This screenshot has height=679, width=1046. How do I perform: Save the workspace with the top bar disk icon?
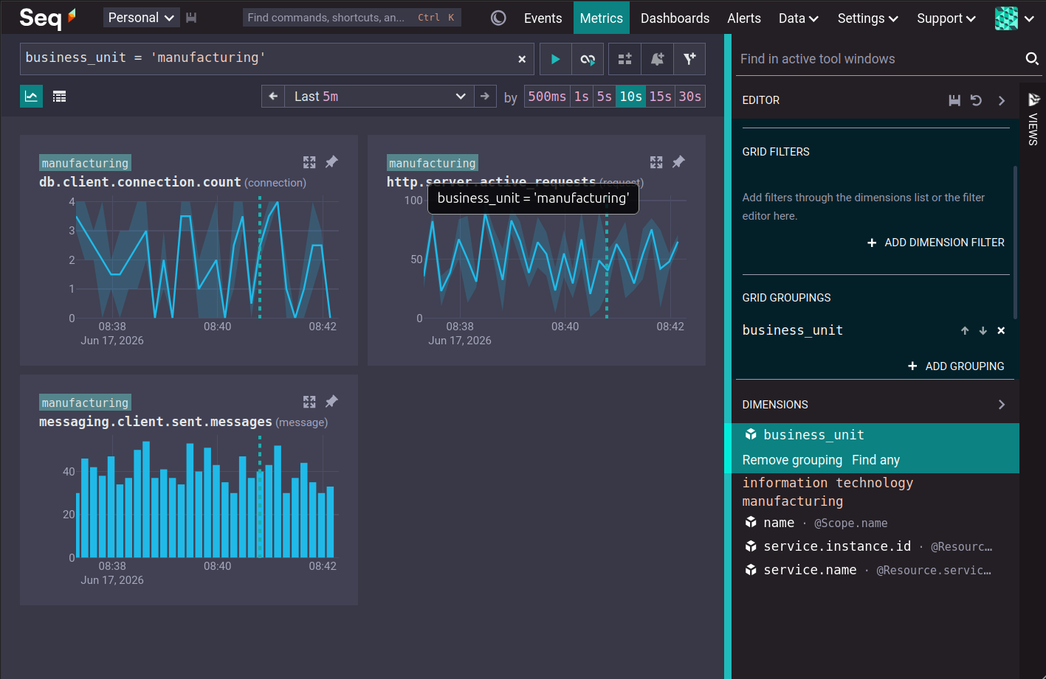click(191, 18)
